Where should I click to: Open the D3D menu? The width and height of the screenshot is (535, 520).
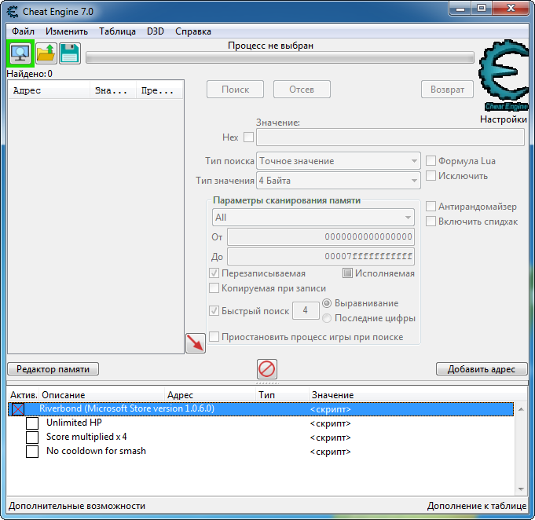tap(156, 31)
